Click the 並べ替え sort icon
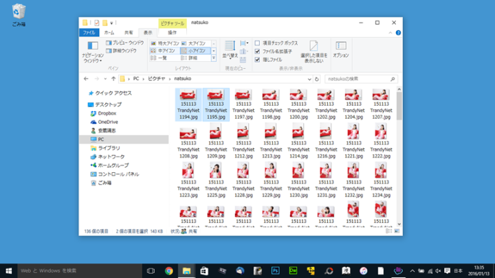This screenshot has width=495, height=278. (230, 50)
